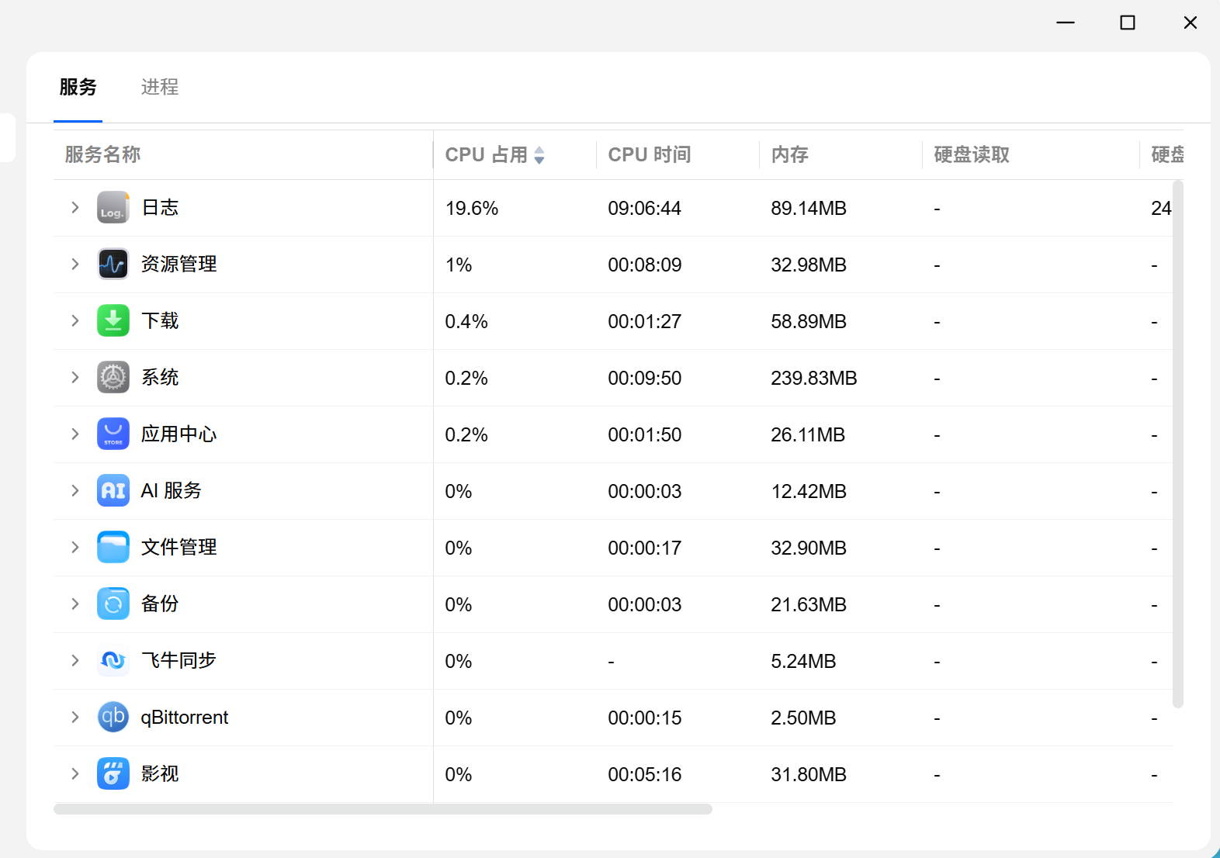This screenshot has height=858, width=1220.
Task: Expand the 日志 service row
Action: click(75, 208)
